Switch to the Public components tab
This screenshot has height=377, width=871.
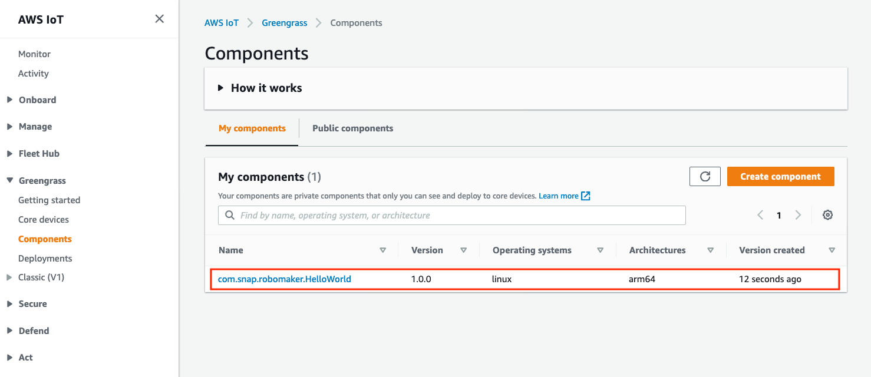[x=352, y=128]
